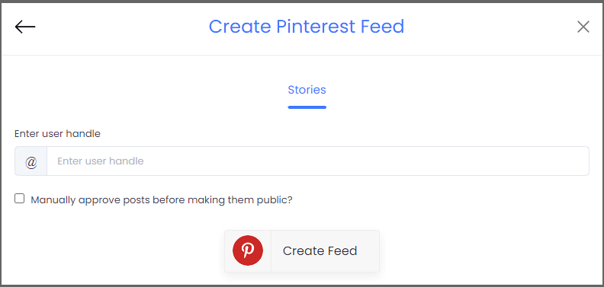
Task: Go back using the left arrow icon
Action: tap(25, 27)
